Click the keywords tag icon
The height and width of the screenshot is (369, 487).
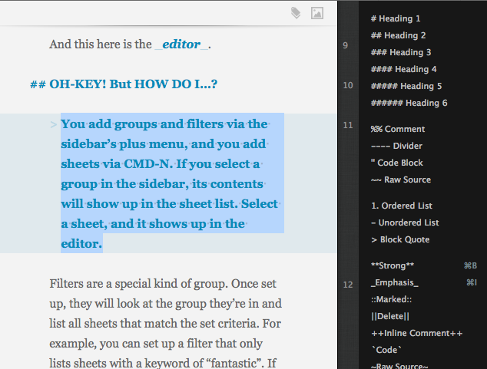click(x=297, y=13)
